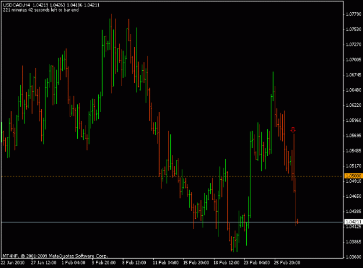Image resolution: width=363 pixels, height=268 pixels.
Task: Select the orange 1.05000 horizontal line label
Action: [x=353, y=176]
